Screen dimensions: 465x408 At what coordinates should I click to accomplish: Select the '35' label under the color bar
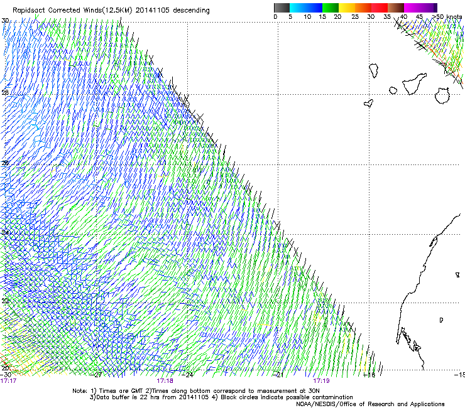coord(387,16)
